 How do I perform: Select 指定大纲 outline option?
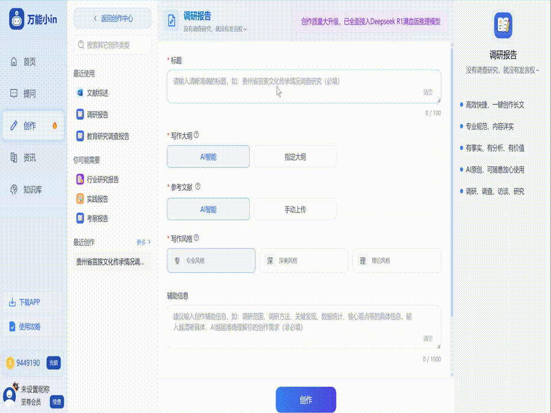coord(295,157)
